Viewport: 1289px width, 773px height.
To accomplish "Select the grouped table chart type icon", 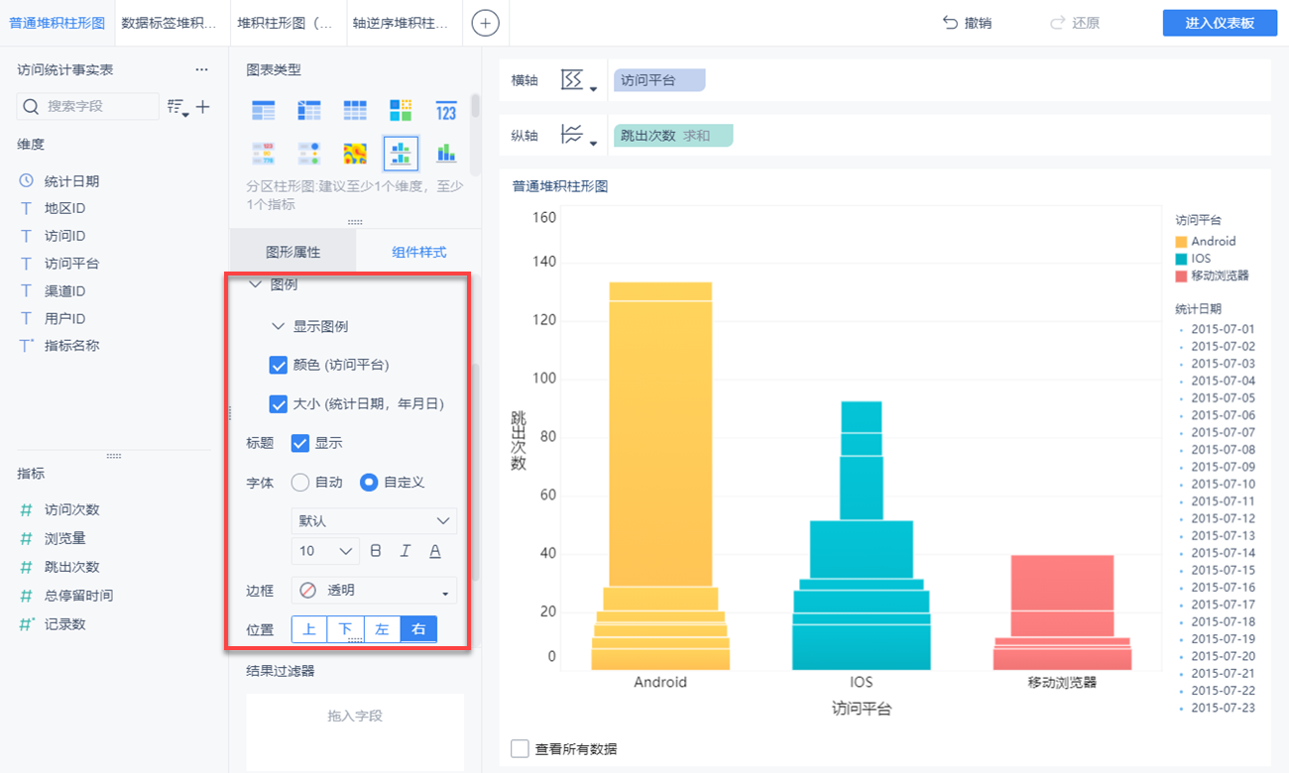I will 264,111.
